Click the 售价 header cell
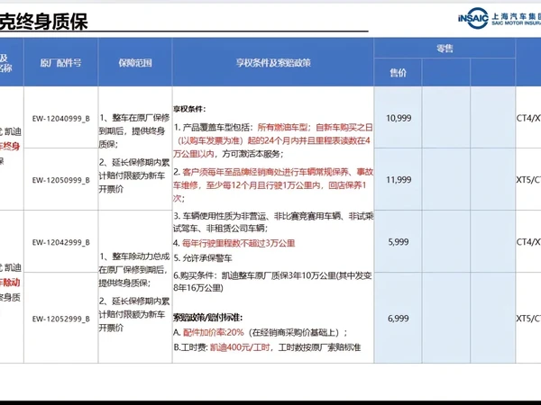 pyautogui.click(x=398, y=72)
